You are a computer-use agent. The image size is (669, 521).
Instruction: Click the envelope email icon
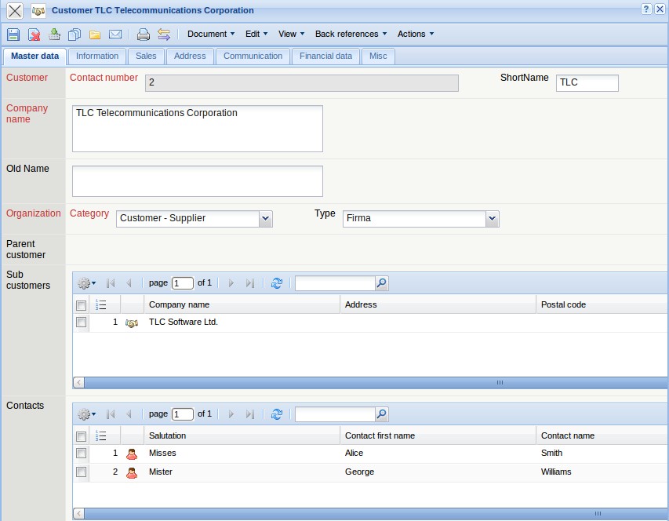115,35
